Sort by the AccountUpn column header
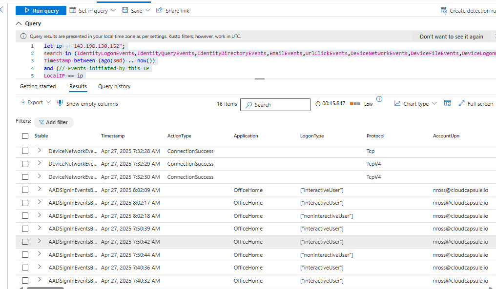 tap(446, 136)
